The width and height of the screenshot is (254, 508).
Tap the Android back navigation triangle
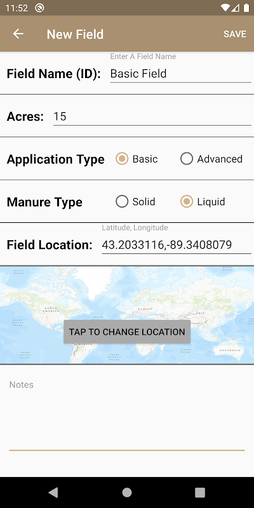coord(53,493)
